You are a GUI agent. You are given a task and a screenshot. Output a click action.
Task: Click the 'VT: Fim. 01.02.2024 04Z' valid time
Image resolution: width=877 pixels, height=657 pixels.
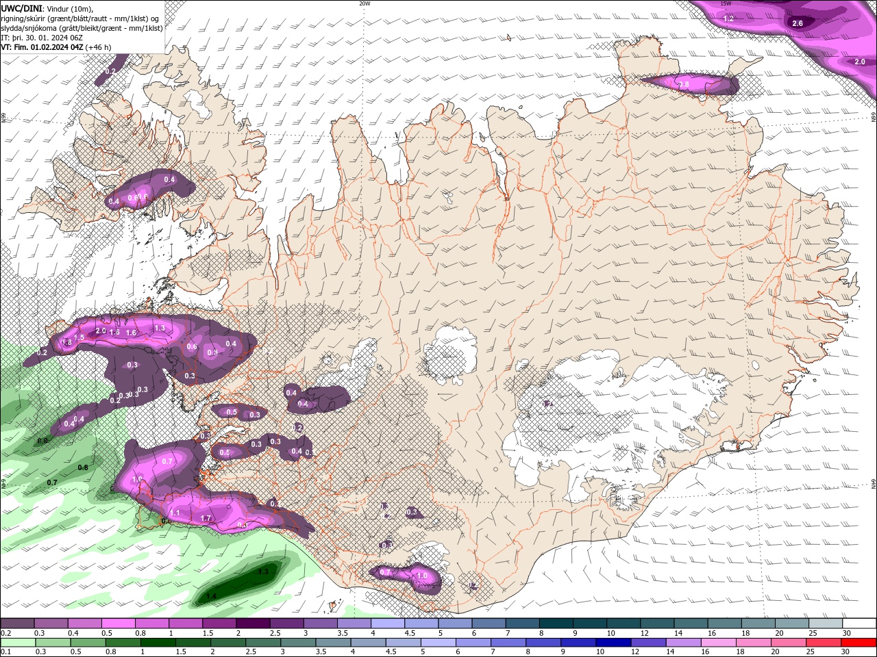click(42, 47)
